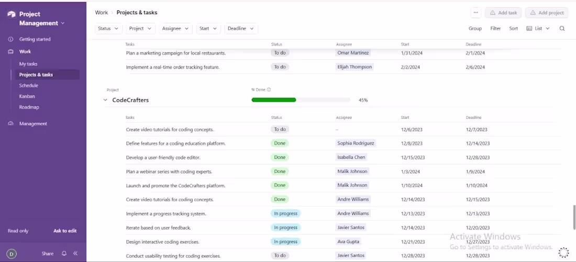Click the Project Management logo icon

click(12, 14)
